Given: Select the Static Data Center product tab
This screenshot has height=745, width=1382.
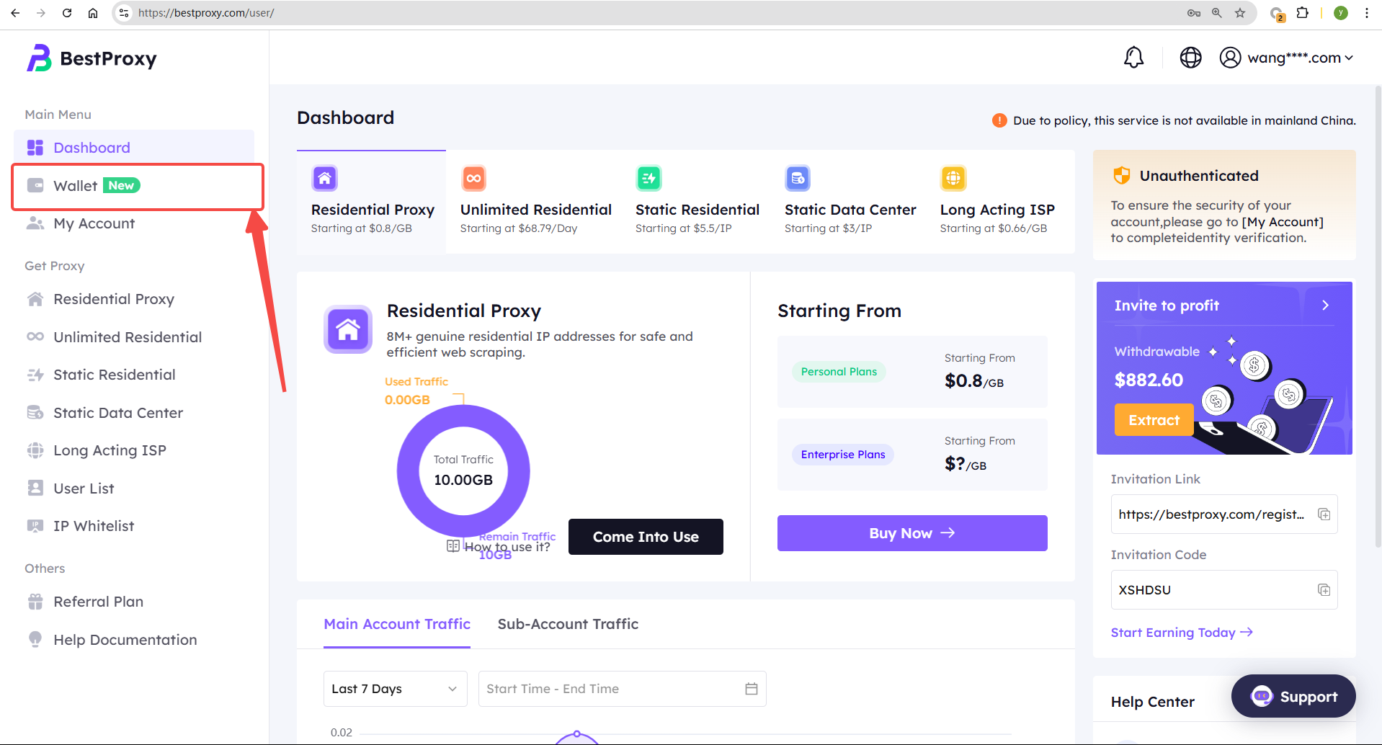Looking at the screenshot, I should 850,202.
